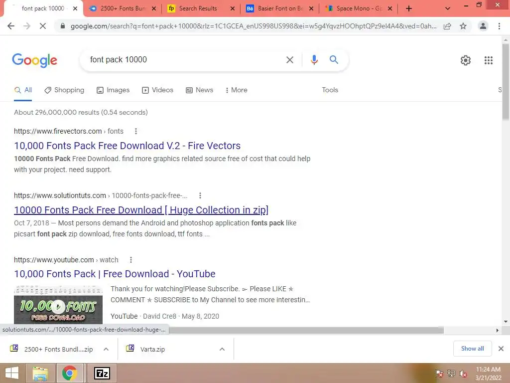Open Windows Start menu
Image resolution: width=510 pixels, height=383 pixels.
tap(12, 373)
